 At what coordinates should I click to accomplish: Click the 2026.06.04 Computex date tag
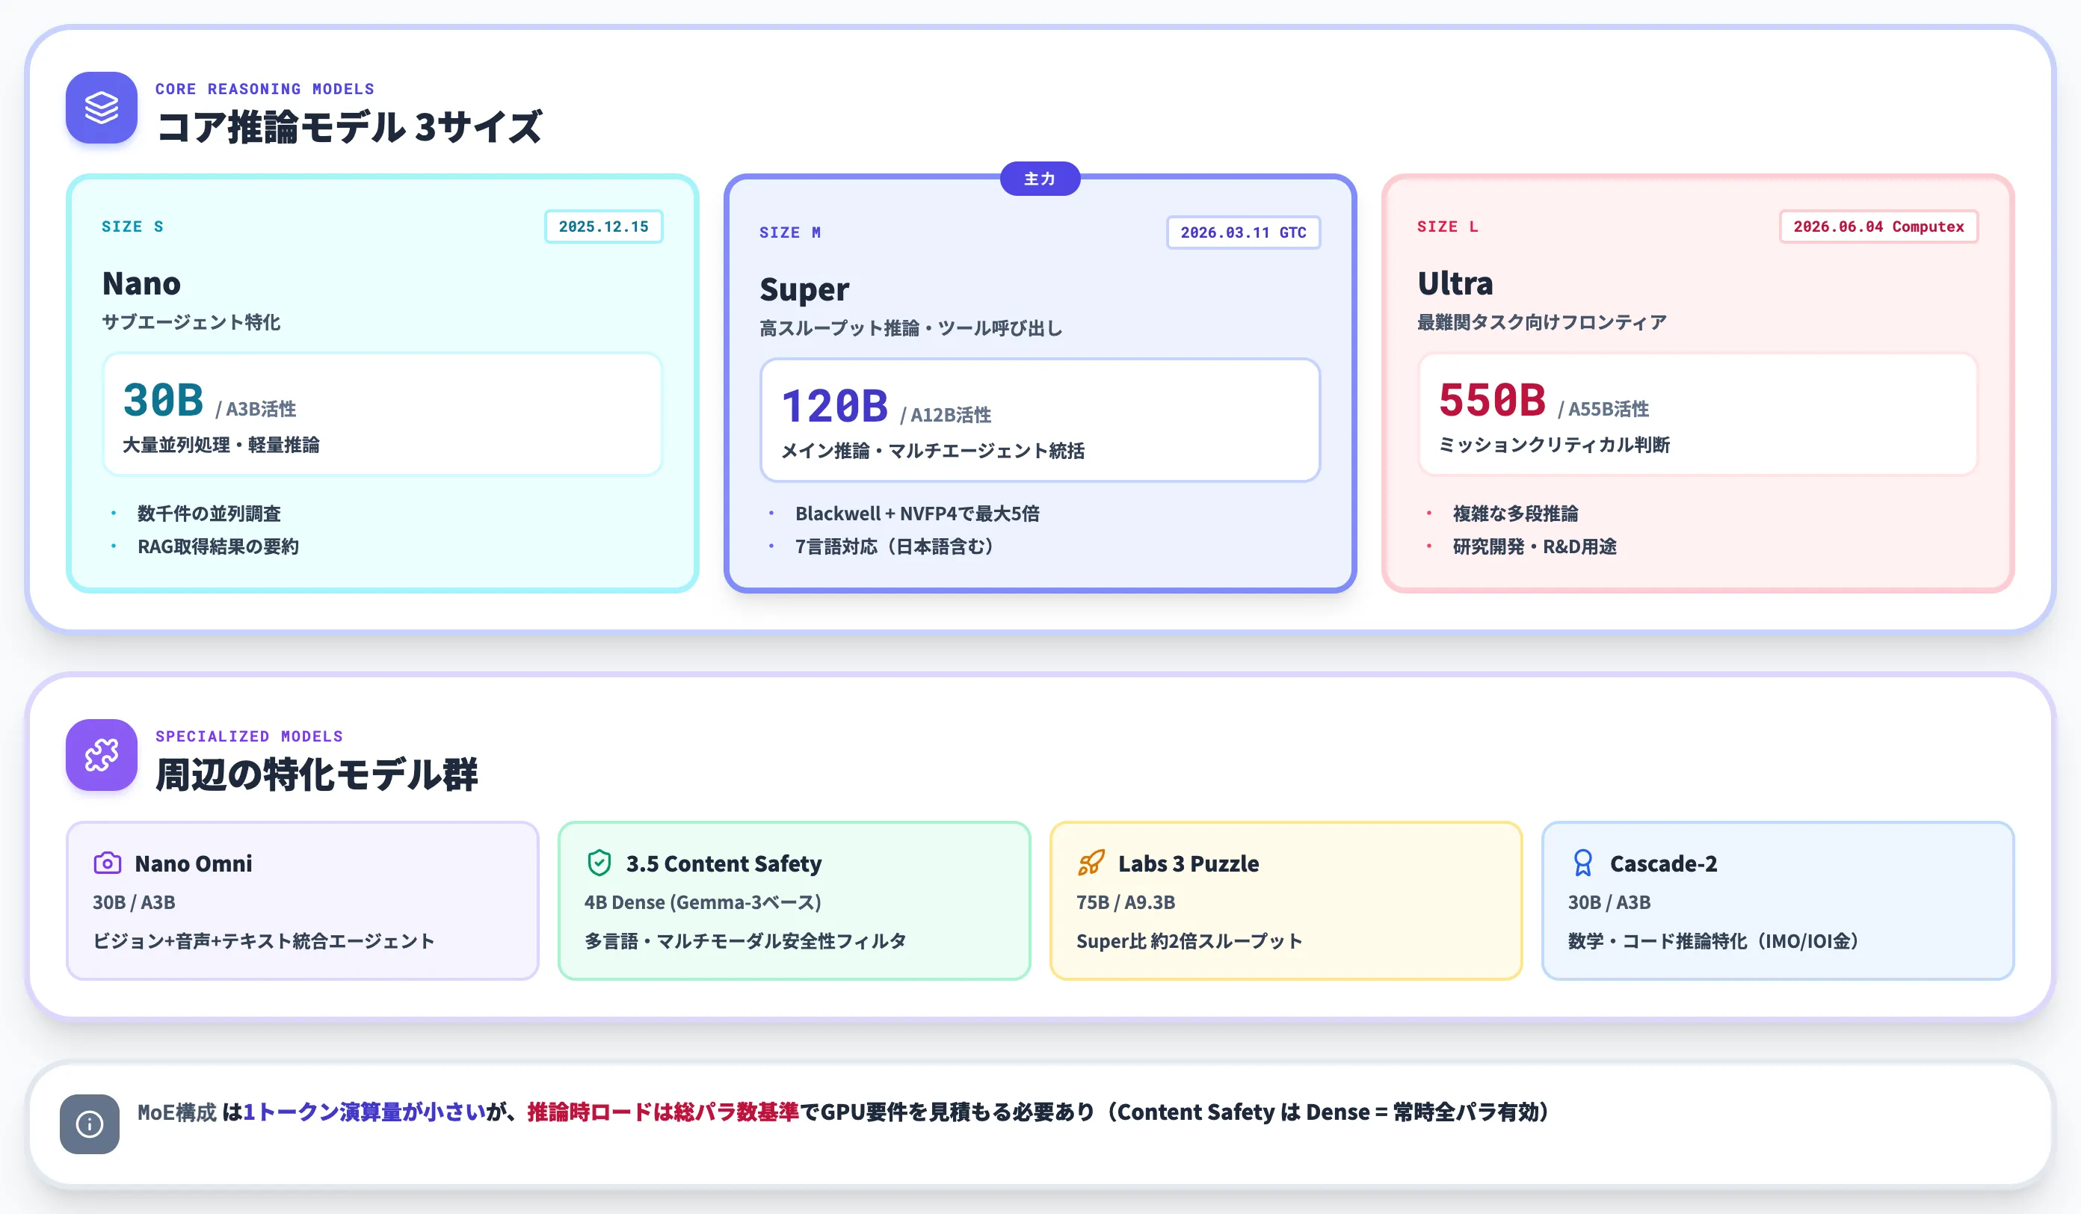point(1878,227)
